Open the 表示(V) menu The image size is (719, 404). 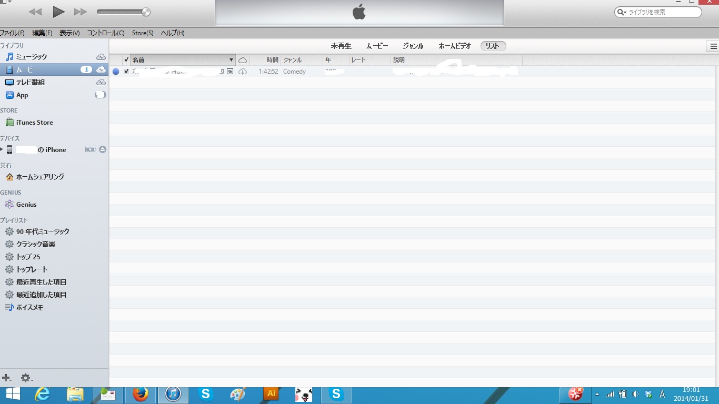[69, 33]
